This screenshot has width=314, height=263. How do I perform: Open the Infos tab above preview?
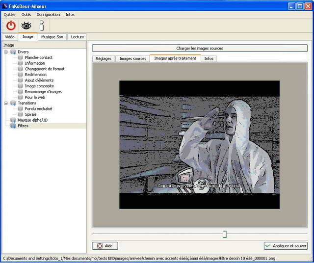pyautogui.click(x=209, y=59)
